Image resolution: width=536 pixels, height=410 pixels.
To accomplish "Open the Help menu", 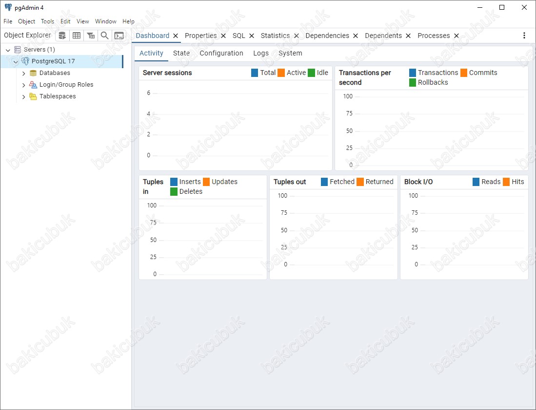I will pyautogui.click(x=129, y=21).
